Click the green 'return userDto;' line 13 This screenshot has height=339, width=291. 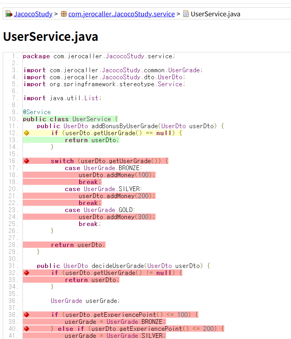[x=92, y=140]
